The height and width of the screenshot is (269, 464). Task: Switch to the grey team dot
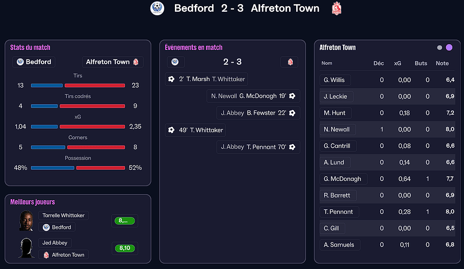coord(440,47)
